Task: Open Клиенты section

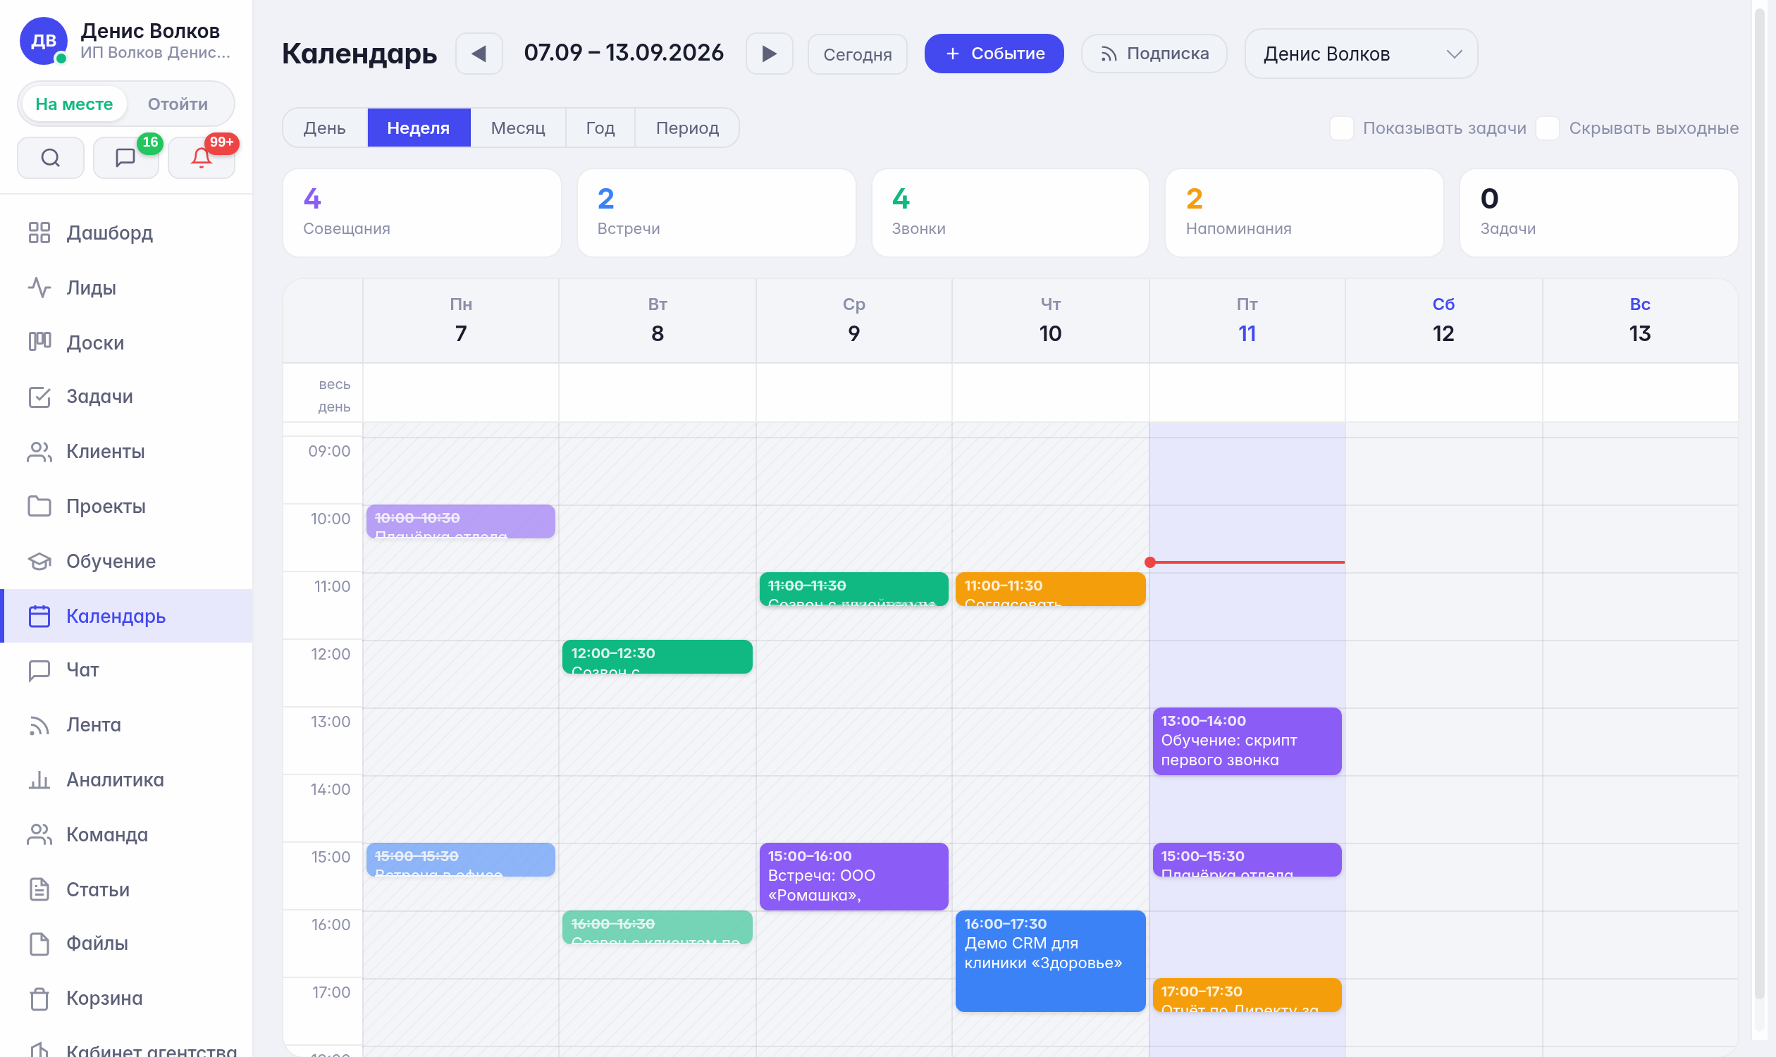Action: [x=127, y=452]
